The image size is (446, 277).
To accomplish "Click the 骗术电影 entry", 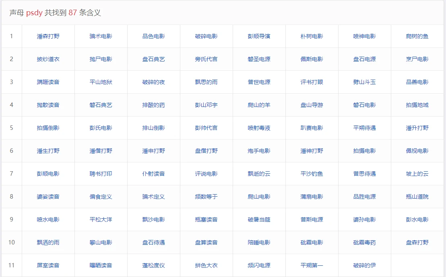I will pyautogui.click(x=101, y=36).
